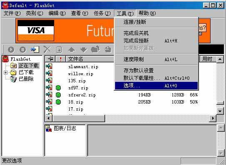This screenshot has height=165, width=226.
Task: Click the open folder toolbar icon
Action: 95,49
